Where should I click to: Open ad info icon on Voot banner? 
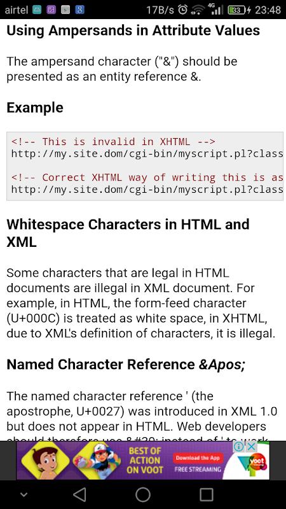pyautogui.click(x=239, y=447)
